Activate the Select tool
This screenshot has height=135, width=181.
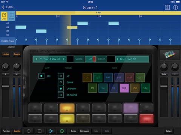pos(11,16)
